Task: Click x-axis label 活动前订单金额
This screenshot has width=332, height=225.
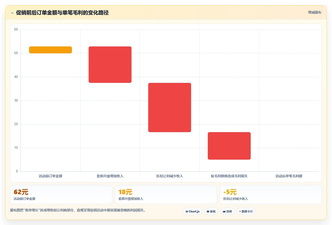Action: click(50, 176)
